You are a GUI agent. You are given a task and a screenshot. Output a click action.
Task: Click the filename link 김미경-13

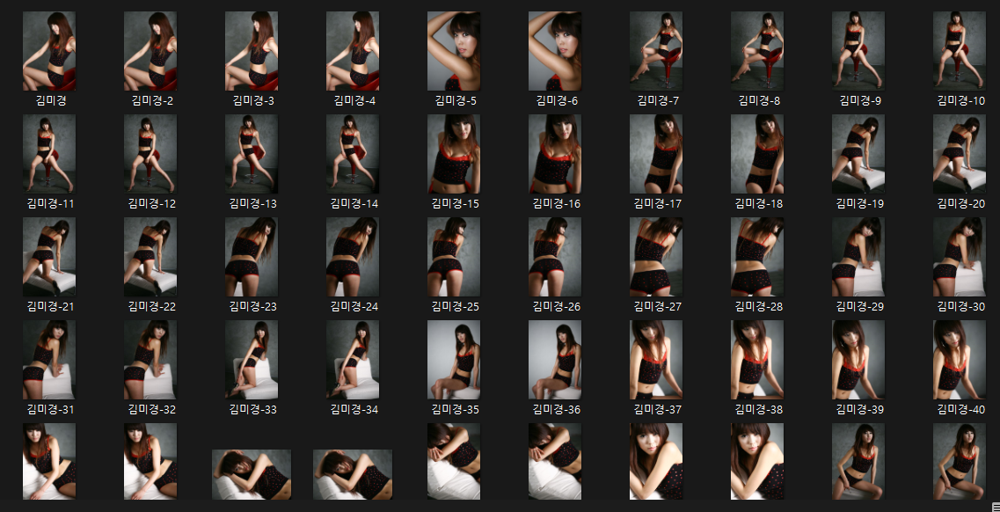point(252,202)
